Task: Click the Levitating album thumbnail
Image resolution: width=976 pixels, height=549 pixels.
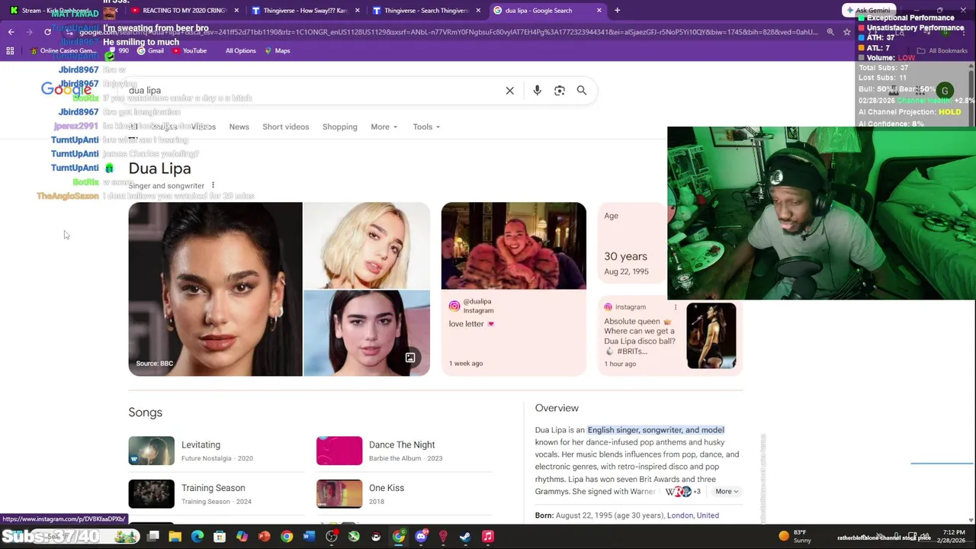Action: pyautogui.click(x=151, y=451)
